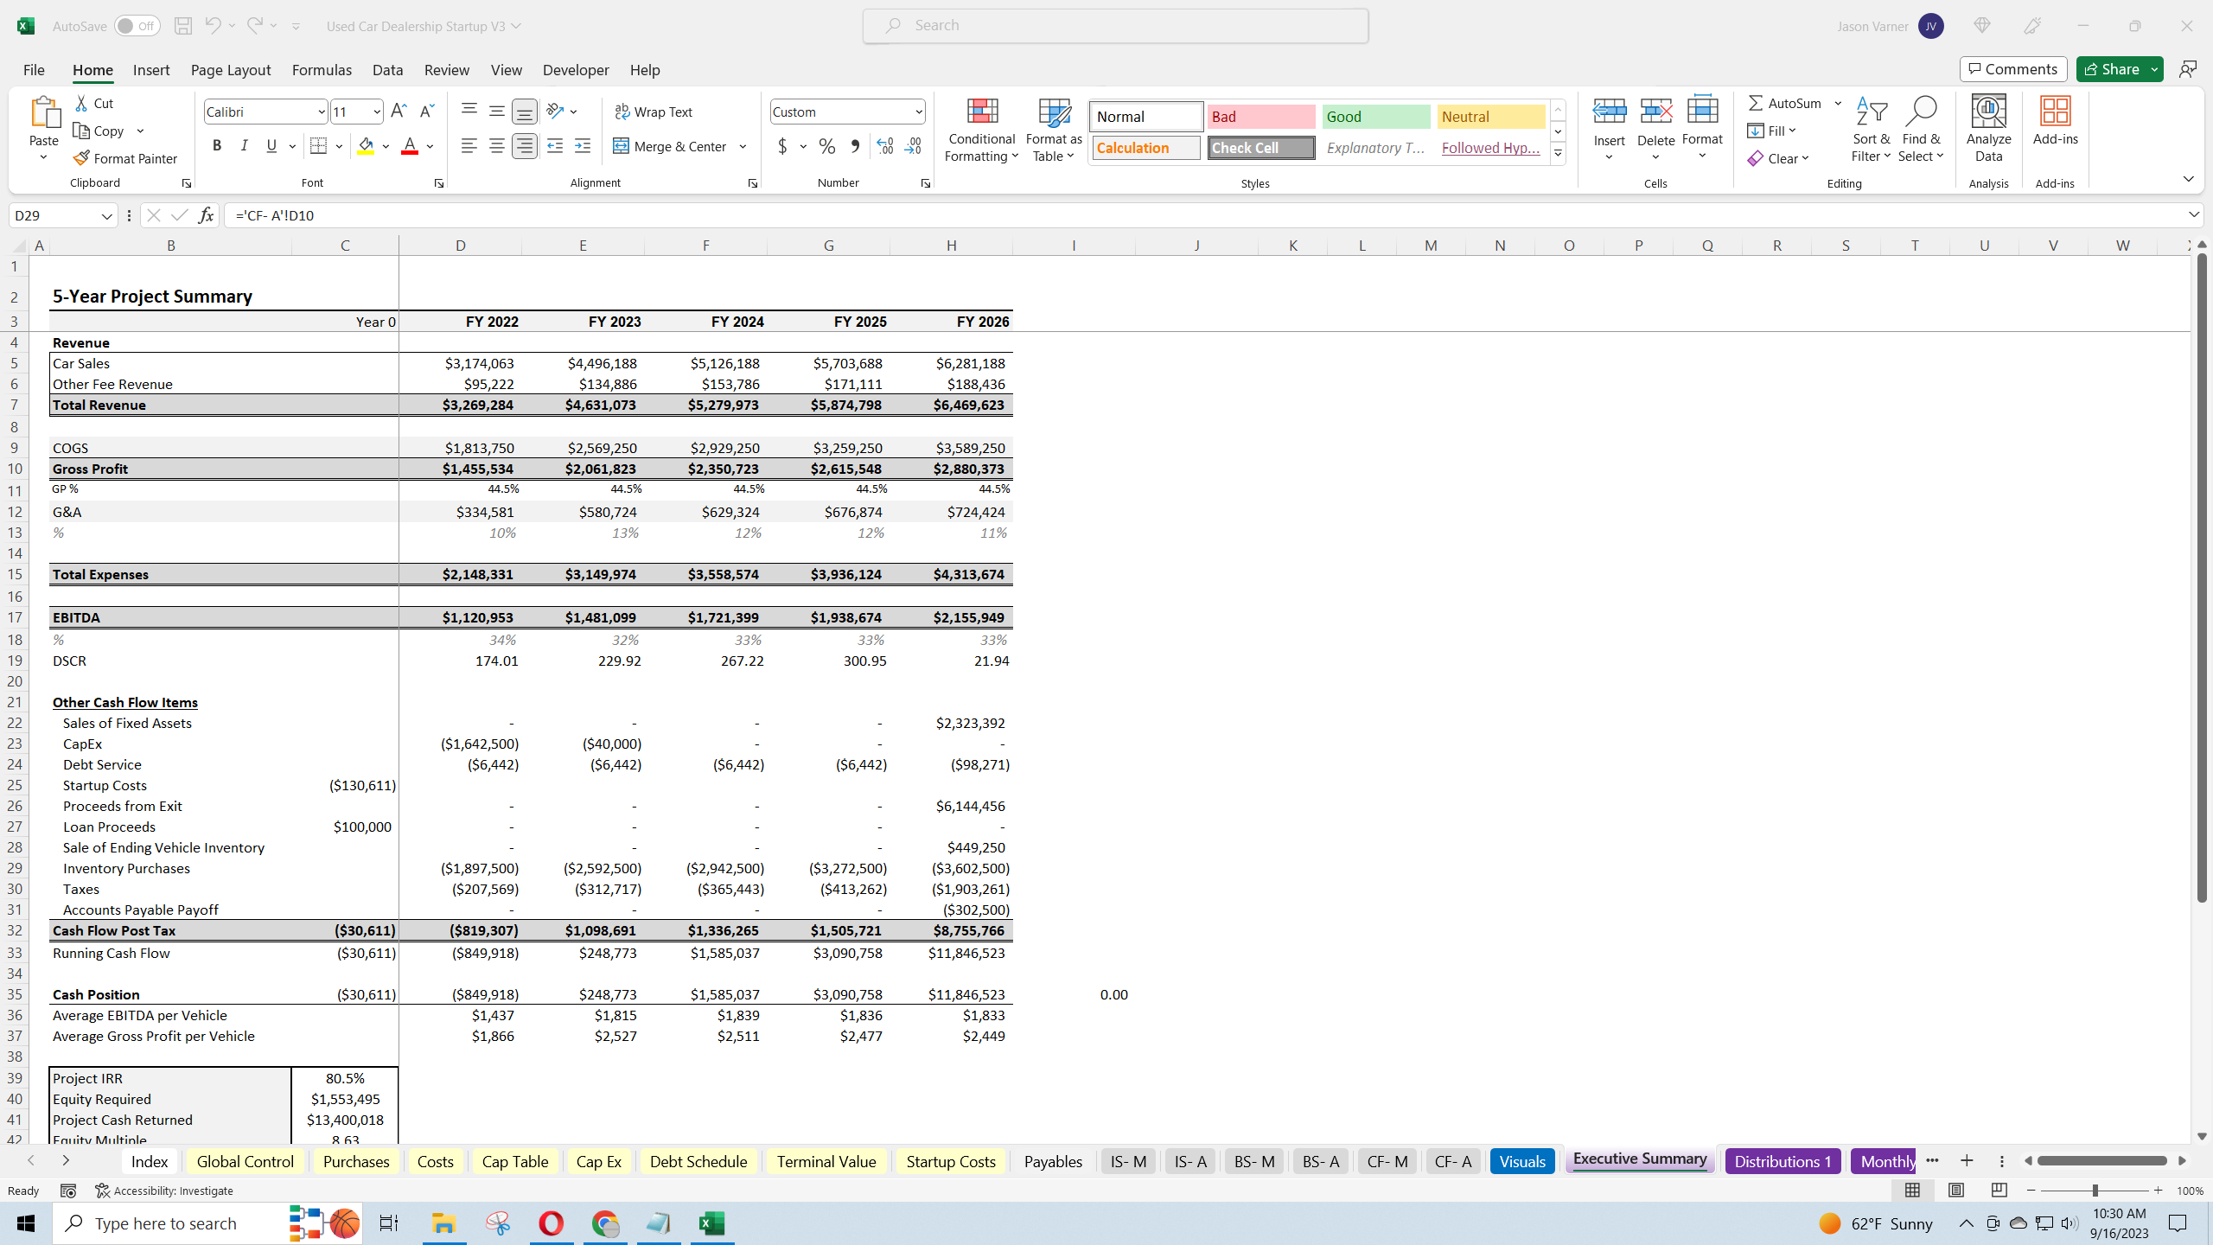The image size is (2213, 1245).
Task: Open Conditional Formatting options
Action: pos(980,130)
